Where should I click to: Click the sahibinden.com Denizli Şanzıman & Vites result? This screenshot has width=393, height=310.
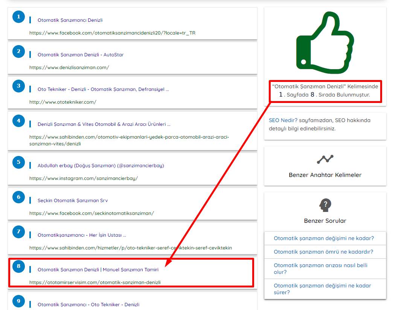pyautogui.click(x=104, y=124)
